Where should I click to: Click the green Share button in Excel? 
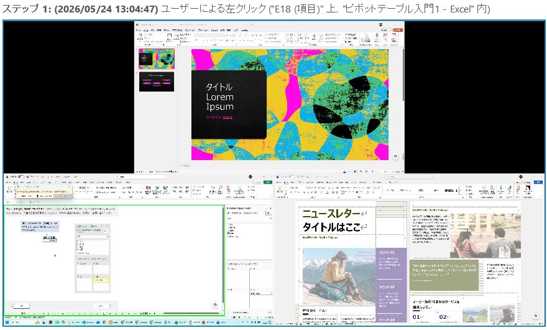[267, 182]
